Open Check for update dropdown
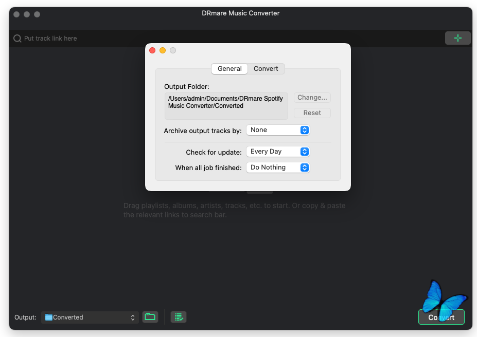The height and width of the screenshot is (337, 477). point(278,152)
